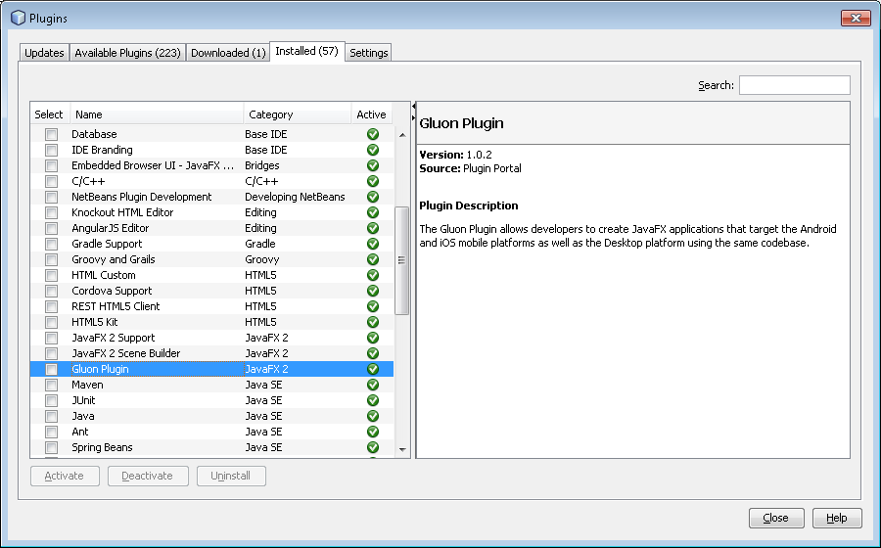Click the Plugins cube icon in title bar
Image resolution: width=881 pixels, height=548 pixels.
pyautogui.click(x=18, y=18)
